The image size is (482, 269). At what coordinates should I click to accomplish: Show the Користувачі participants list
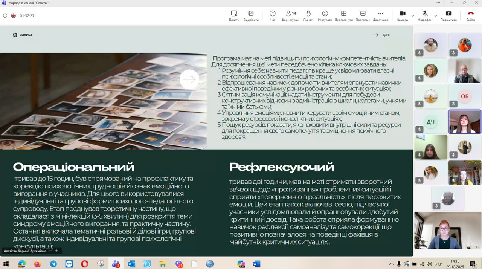point(290,15)
